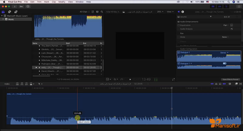Open the Trim menu
Image resolution: width=243 pixels, height=131 pixels.
[x=39, y=2]
